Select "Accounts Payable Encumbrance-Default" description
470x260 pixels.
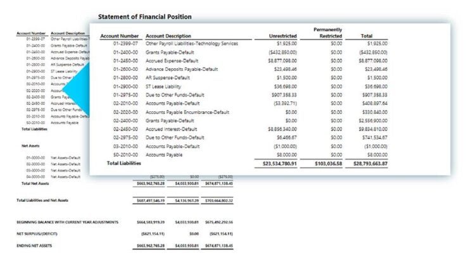(x=187, y=112)
